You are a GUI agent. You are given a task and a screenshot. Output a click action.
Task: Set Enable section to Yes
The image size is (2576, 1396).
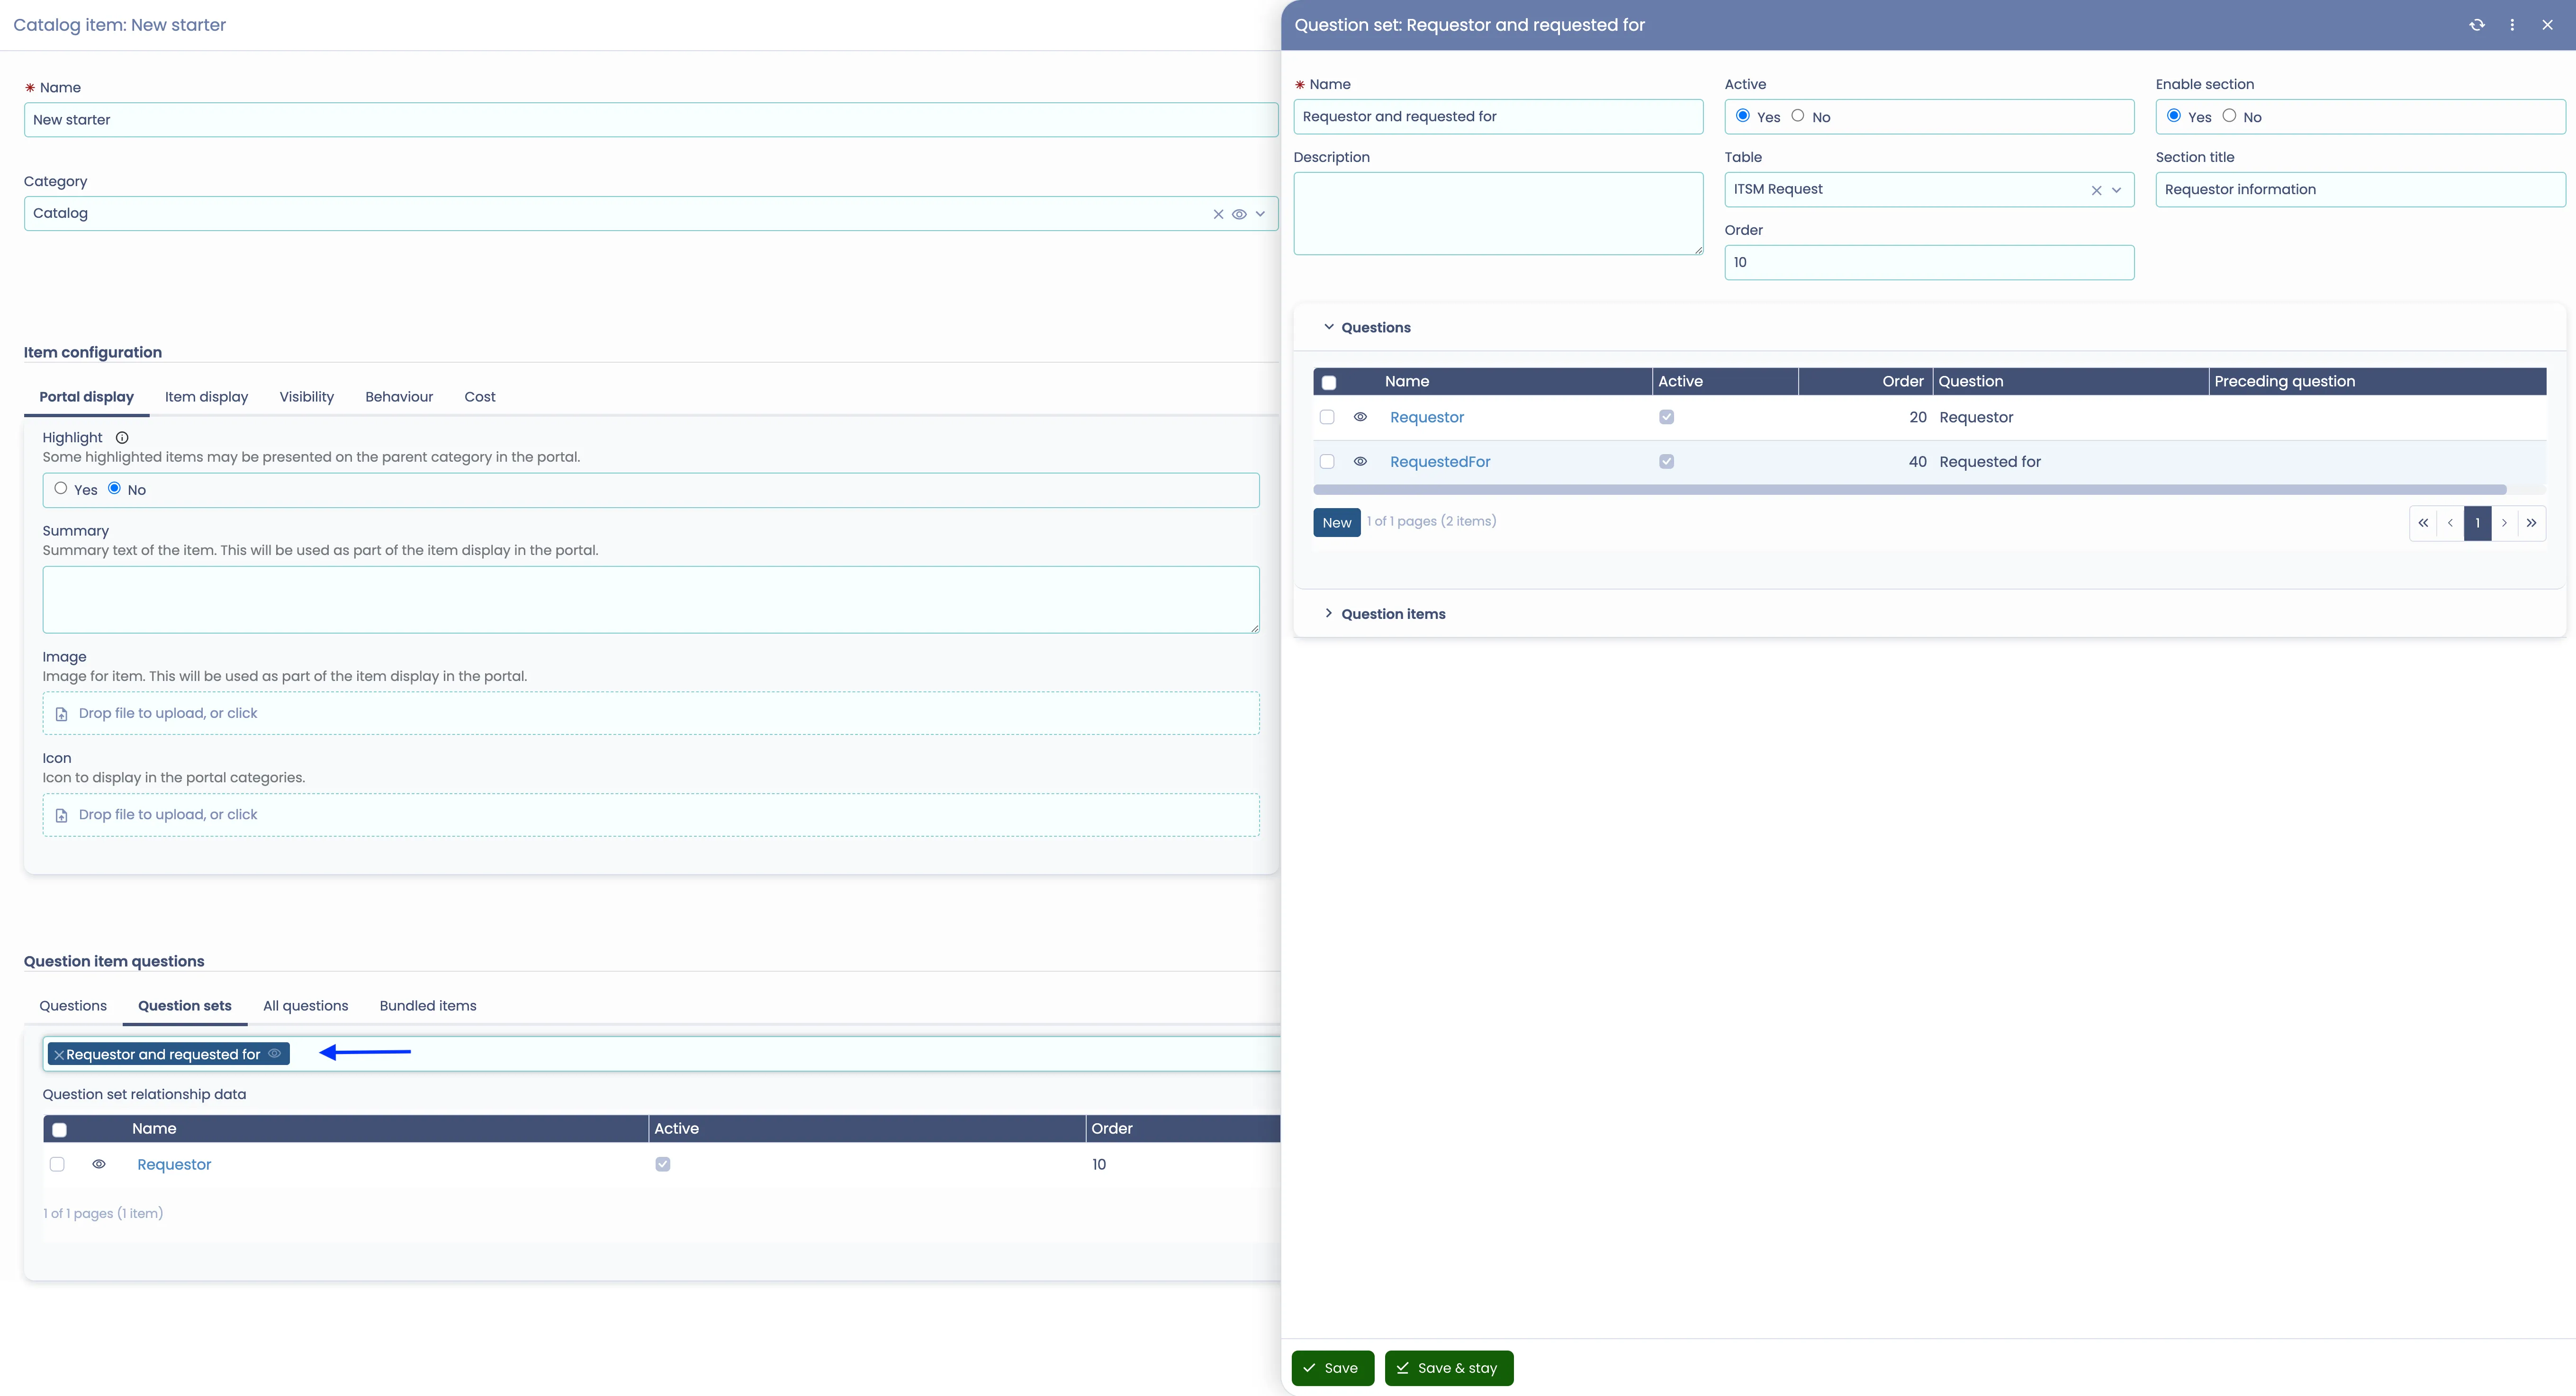(2174, 116)
